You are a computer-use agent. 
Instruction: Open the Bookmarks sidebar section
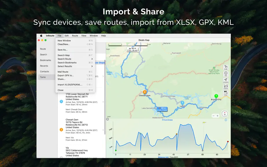[45, 60]
